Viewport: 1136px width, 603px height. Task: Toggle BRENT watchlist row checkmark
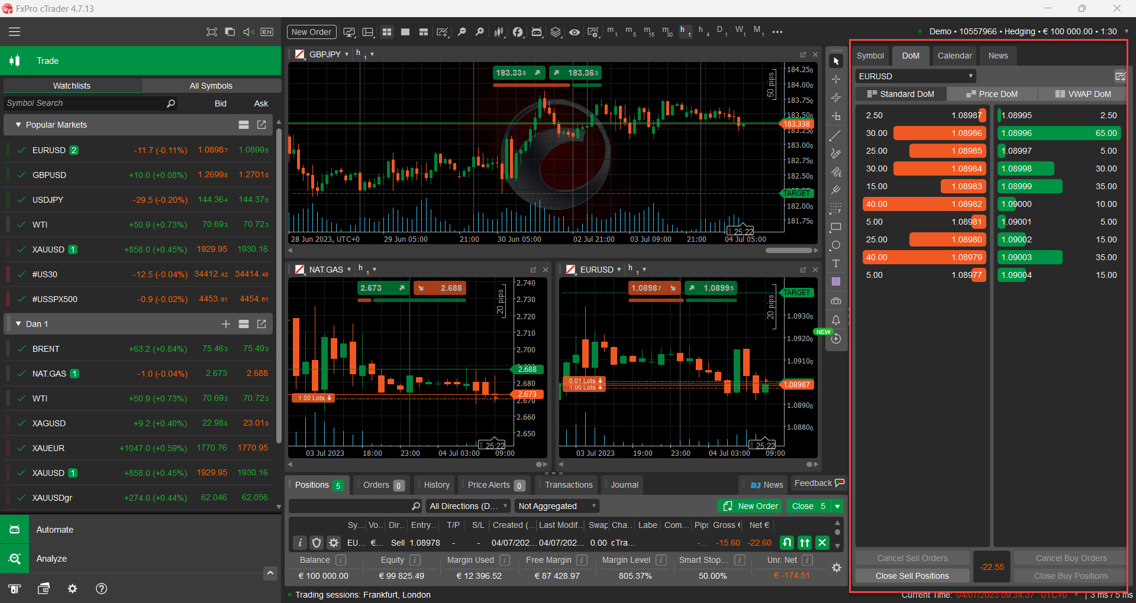21,349
